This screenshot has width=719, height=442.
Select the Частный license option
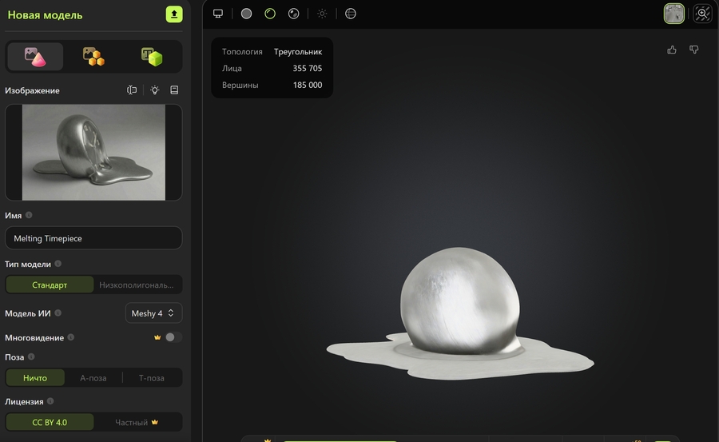point(137,422)
